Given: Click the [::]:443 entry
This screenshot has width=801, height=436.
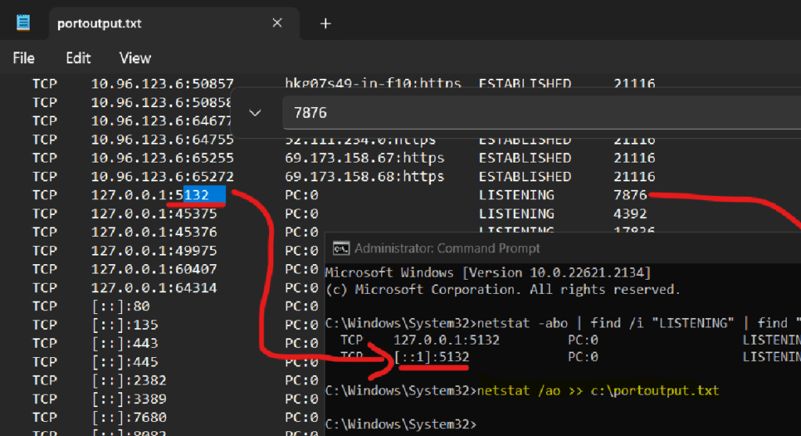Looking at the screenshot, I should click(x=124, y=343).
